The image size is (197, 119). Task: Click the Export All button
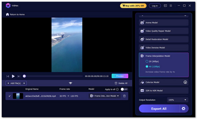159,109
